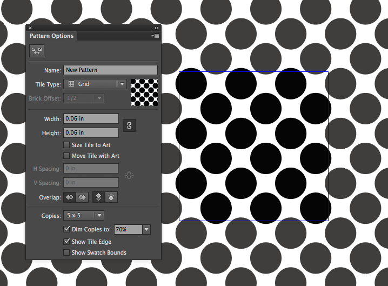
Task: Click the Pattern Tile Tool icon
Action: click(37, 51)
